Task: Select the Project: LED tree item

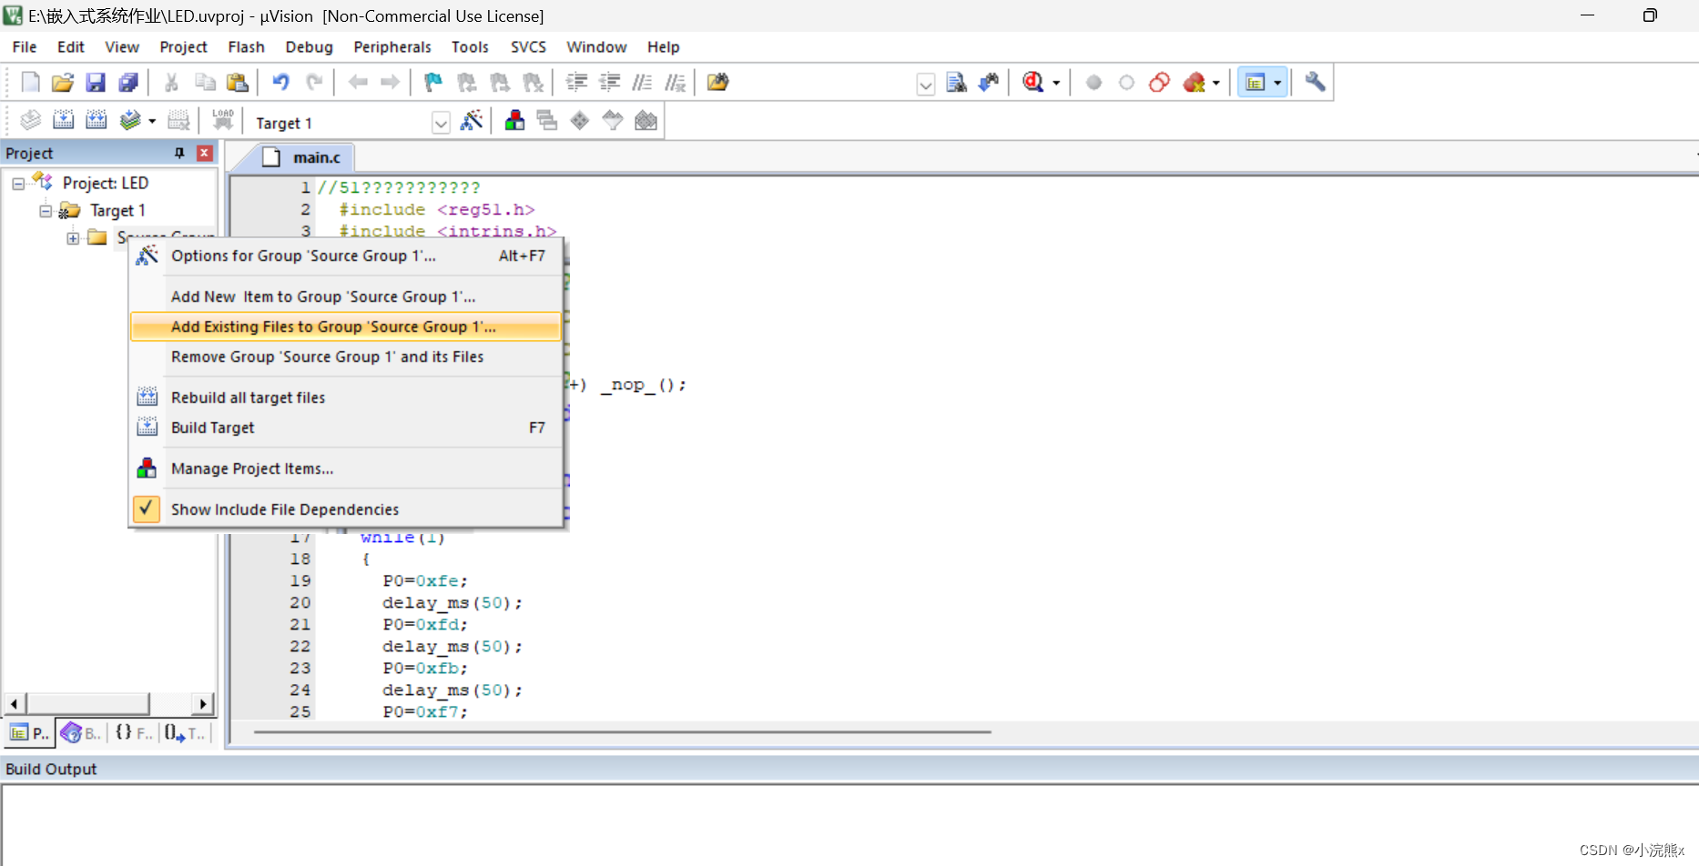Action: [105, 184]
